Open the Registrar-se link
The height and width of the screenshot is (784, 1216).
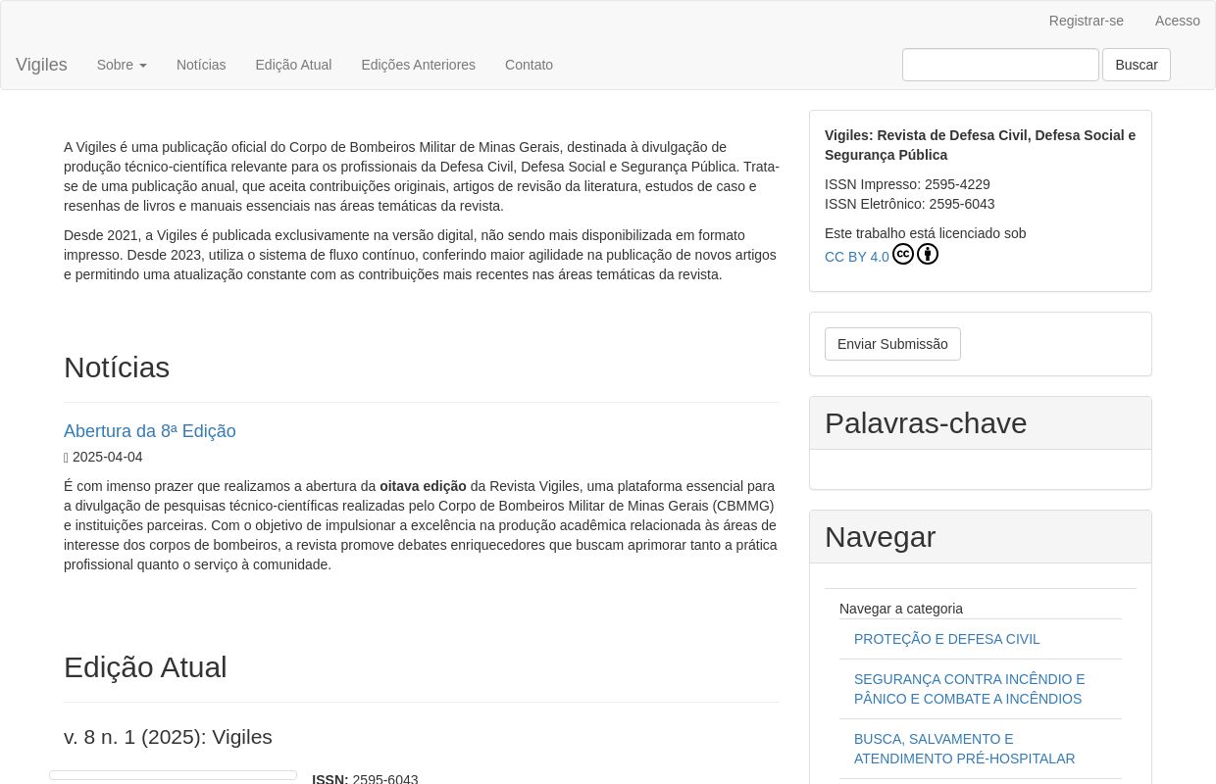pyautogui.click(x=1086, y=21)
